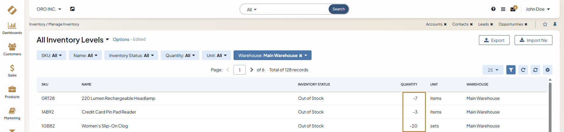Image resolution: width=564 pixels, height=132 pixels.
Task: Switch to the pinned Accounts tab
Action: pos(434,24)
